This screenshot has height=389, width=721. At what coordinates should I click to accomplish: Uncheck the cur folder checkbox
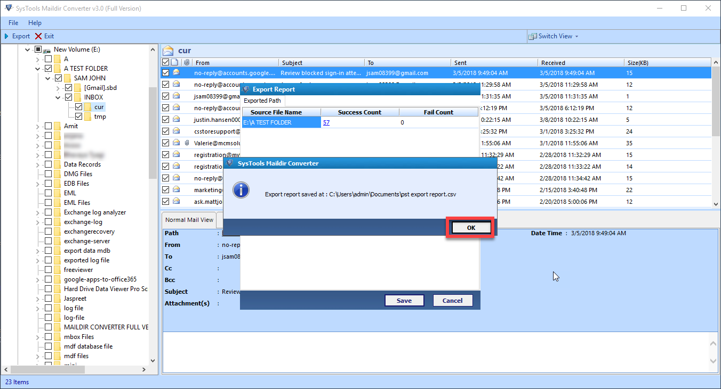(x=79, y=107)
